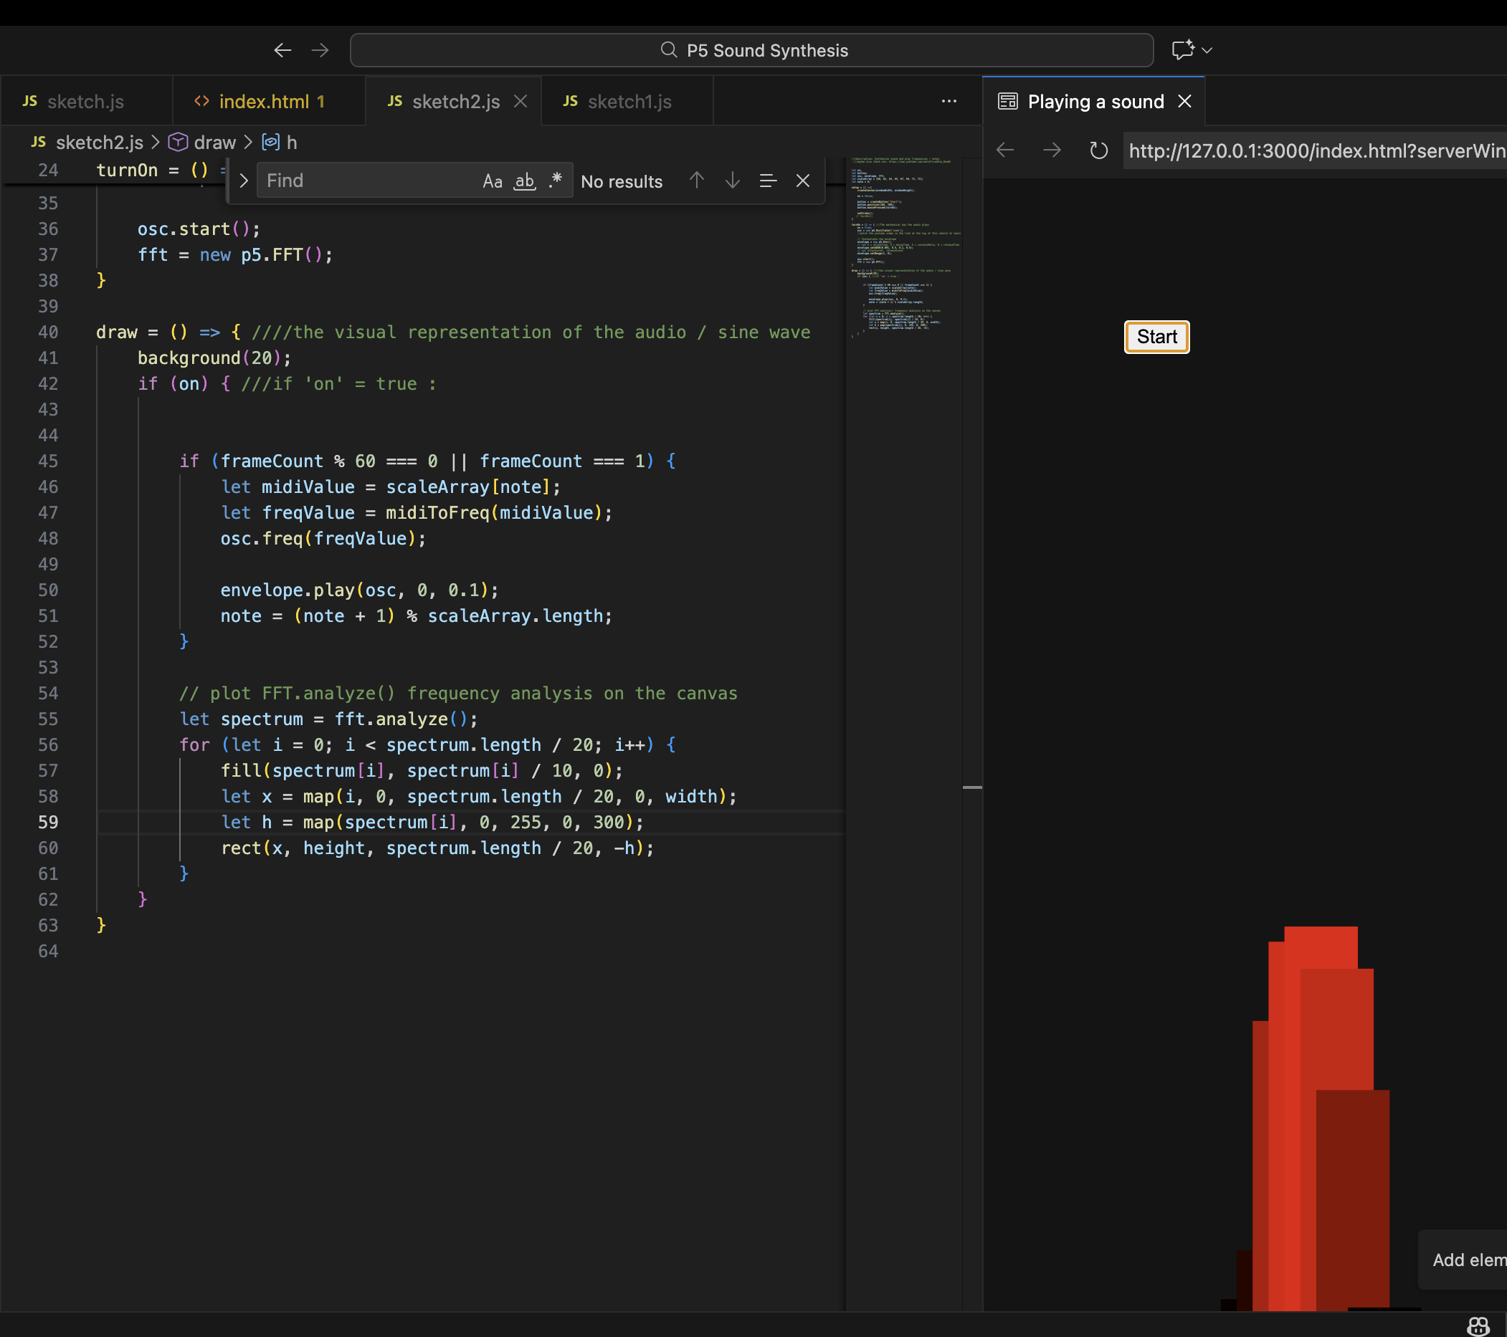The image size is (1507, 1337).
Task: Reload the preview browser page
Action: click(1098, 150)
